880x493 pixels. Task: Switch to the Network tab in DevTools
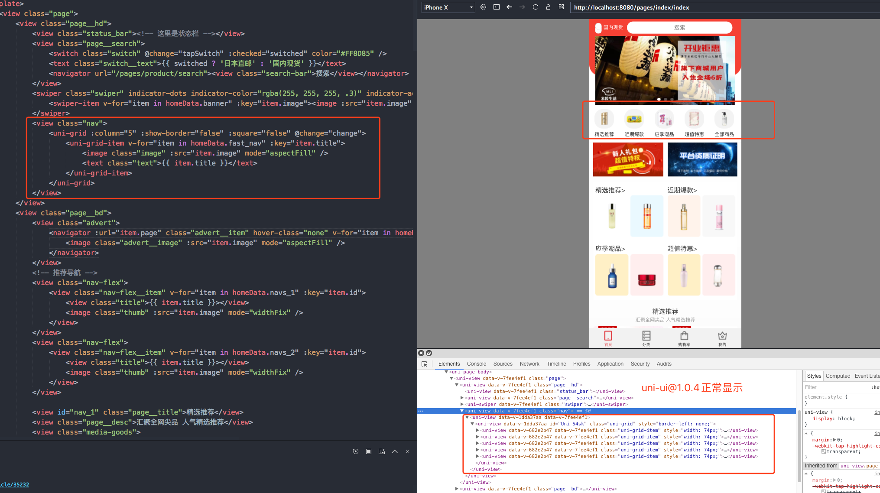529,364
